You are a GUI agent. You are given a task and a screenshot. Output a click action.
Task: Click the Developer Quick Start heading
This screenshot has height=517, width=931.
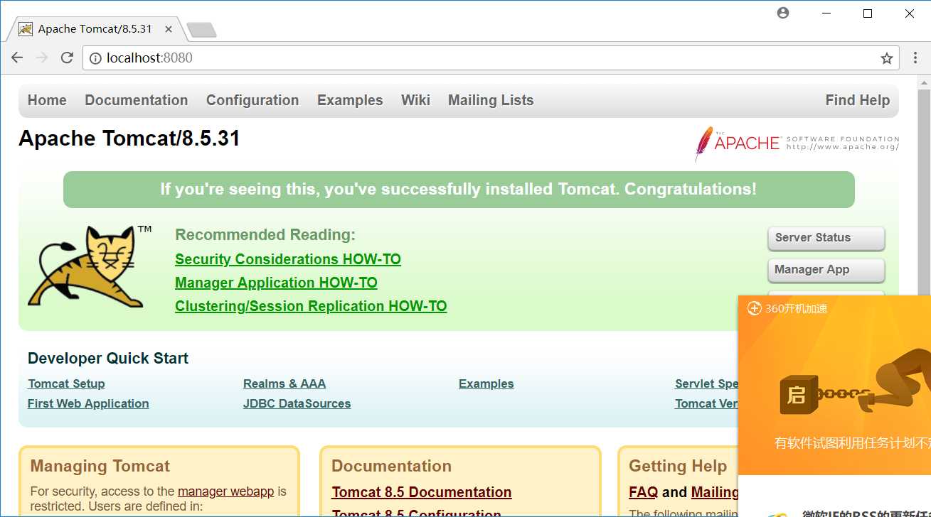[x=108, y=359]
